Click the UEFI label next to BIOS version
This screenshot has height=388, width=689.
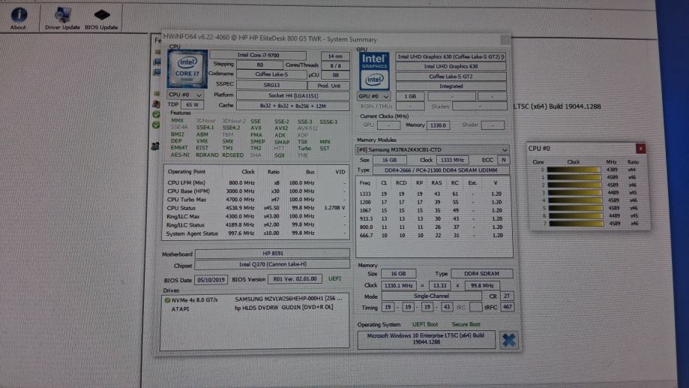[334, 278]
